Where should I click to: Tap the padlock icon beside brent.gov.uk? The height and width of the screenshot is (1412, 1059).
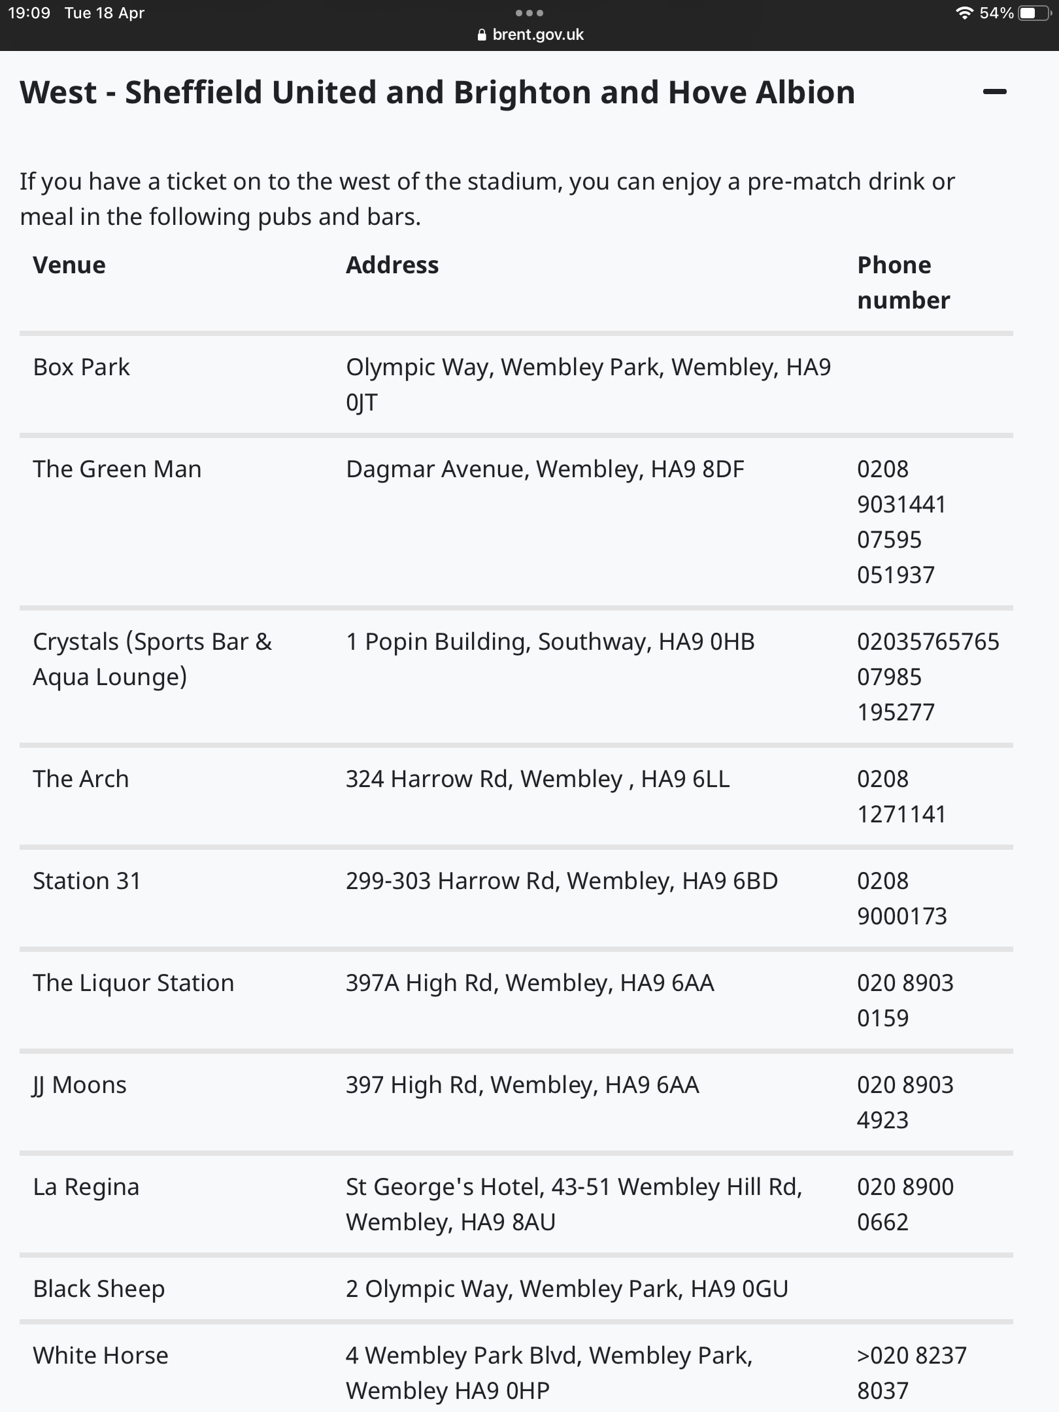click(x=482, y=35)
